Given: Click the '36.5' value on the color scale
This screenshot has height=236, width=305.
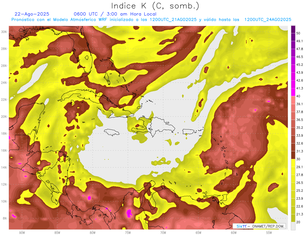Looking at the screenshot, I should (299, 120).
